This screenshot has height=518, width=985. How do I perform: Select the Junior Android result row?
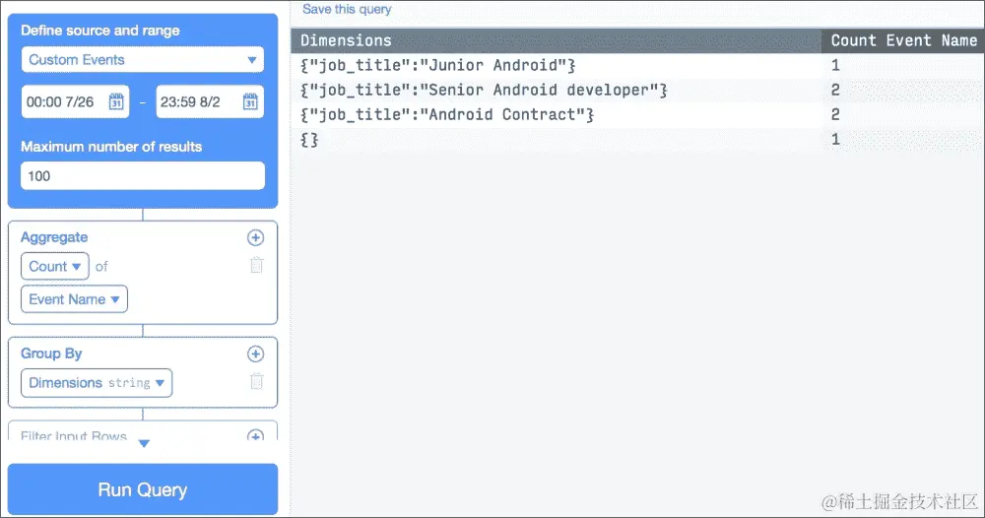pyautogui.click(x=637, y=65)
